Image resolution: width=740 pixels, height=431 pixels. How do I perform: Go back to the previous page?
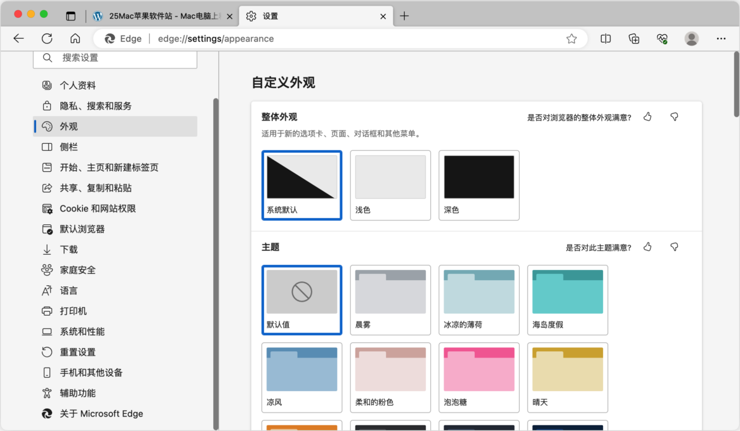[18, 39]
